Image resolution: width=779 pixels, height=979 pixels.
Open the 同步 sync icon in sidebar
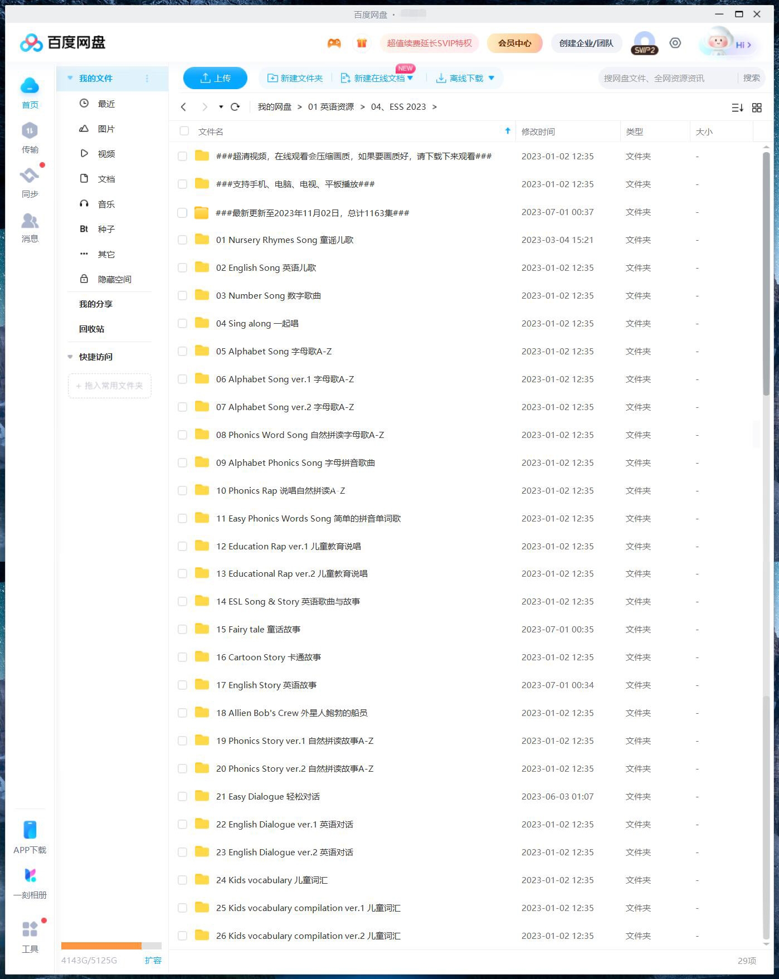point(30,175)
